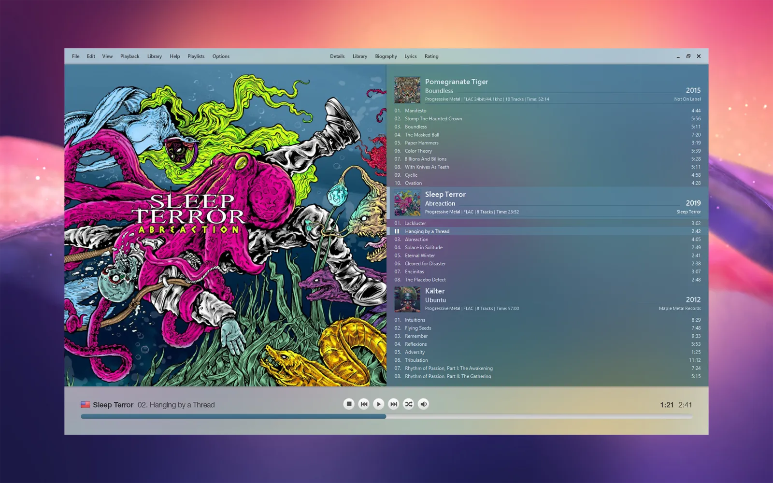Select the track With Knives As Teeth
The height and width of the screenshot is (483, 773).
pos(547,167)
